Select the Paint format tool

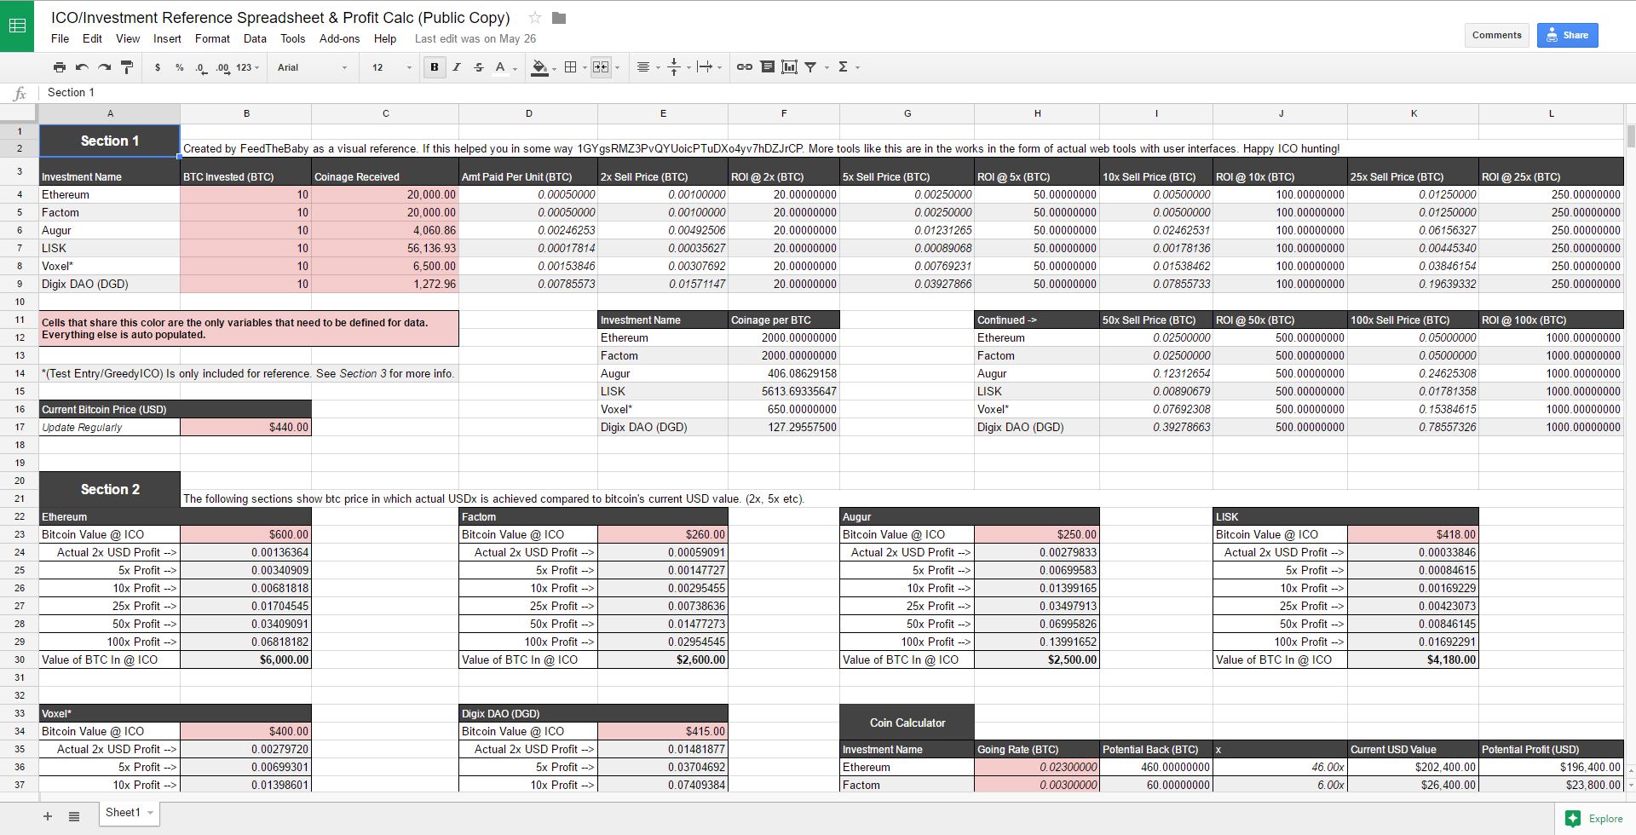tap(127, 67)
